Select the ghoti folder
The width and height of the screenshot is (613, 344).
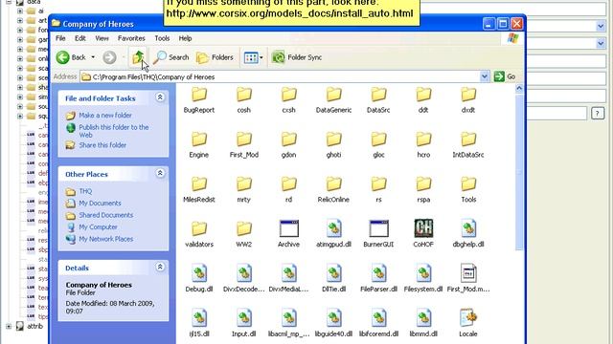(x=334, y=145)
